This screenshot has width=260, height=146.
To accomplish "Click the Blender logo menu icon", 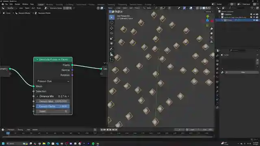I will [3, 4].
